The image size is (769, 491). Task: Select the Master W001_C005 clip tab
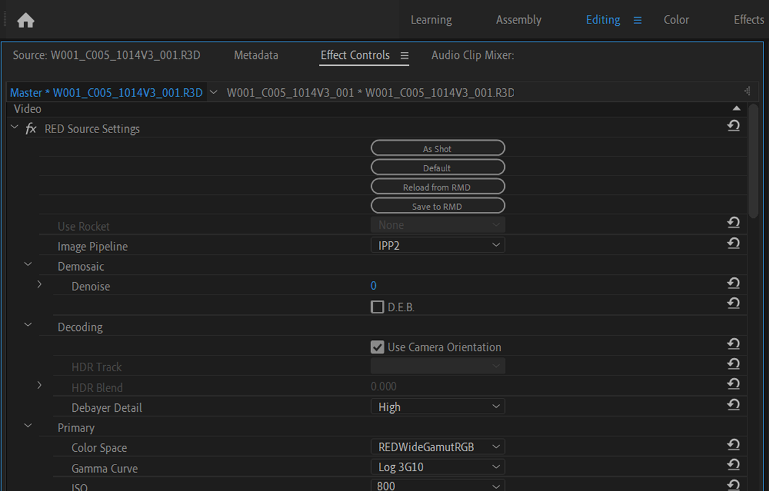click(x=106, y=93)
